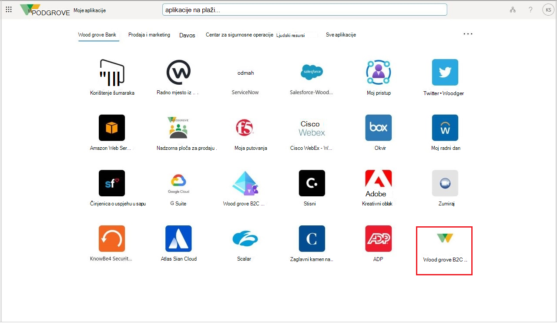Open the help question mark icon
Viewport: 557px width, 324px height.
pyautogui.click(x=530, y=10)
